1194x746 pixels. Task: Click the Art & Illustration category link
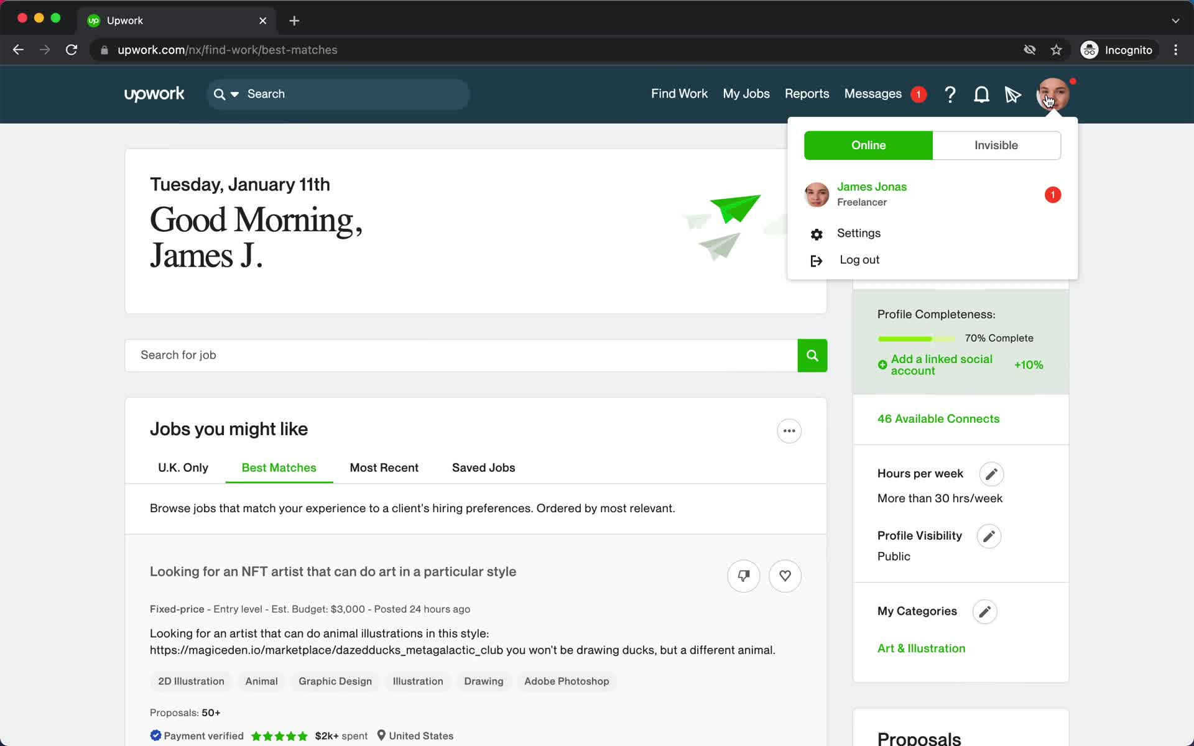point(922,648)
